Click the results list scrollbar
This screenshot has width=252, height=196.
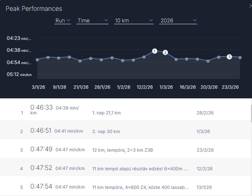[x=251, y=112]
